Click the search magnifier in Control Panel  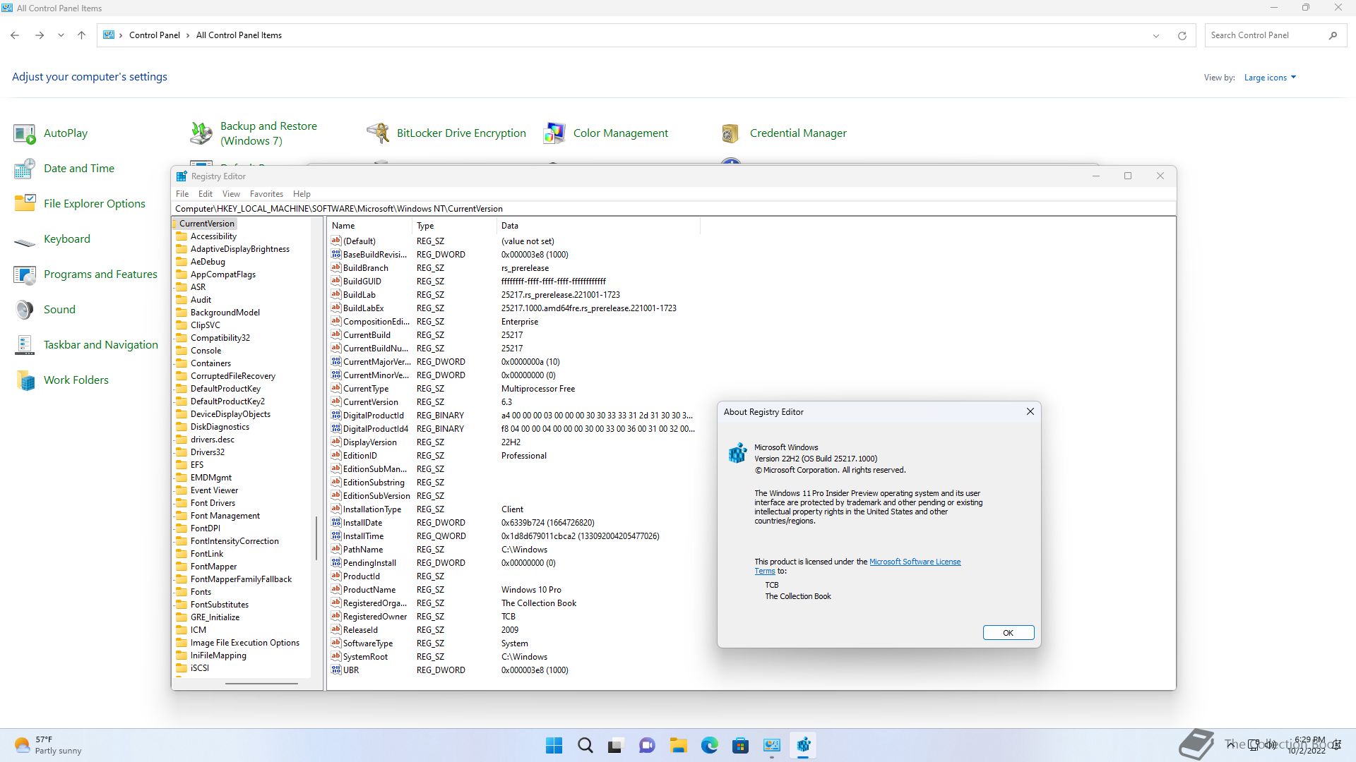[1333, 35]
